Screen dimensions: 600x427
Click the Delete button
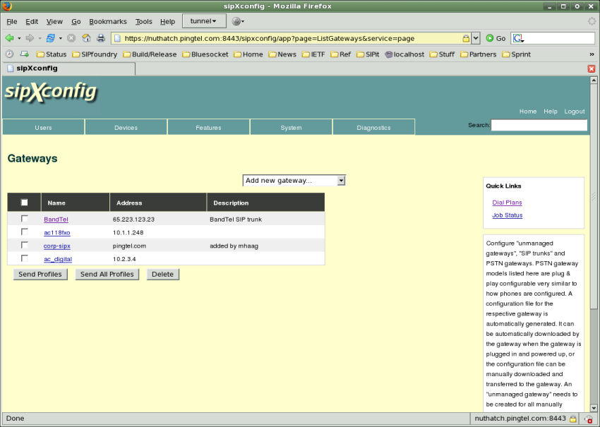(162, 274)
